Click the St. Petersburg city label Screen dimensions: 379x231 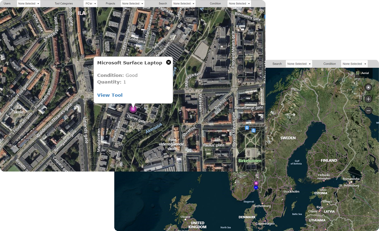pos(349,185)
